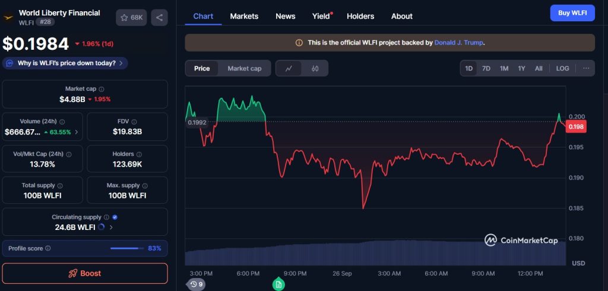608x291 pixels.
Task: Switch to candlestick chart icon
Action: [x=315, y=68]
